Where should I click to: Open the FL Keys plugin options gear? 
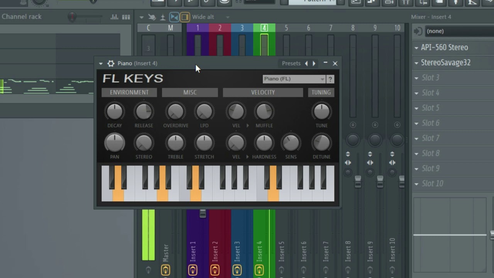point(111,63)
